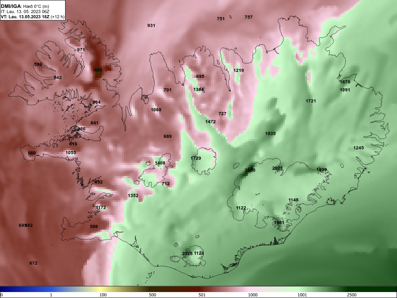Image resolution: width=397 pixels, height=298 pixels.
Task: Click the map value 480
Action: click(x=98, y=70)
